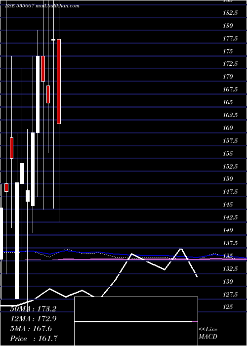
Task: Click the 50MA : 173.2 value
Action: 33,309
